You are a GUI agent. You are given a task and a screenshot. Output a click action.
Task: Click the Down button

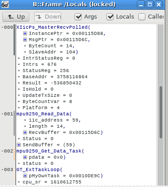[x=48, y=17]
